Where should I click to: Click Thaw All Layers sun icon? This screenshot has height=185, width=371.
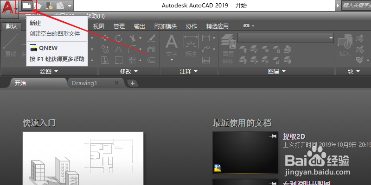click(x=265, y=60)
